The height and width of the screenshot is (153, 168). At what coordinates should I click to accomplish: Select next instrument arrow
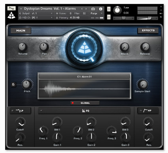click(86, 9)
